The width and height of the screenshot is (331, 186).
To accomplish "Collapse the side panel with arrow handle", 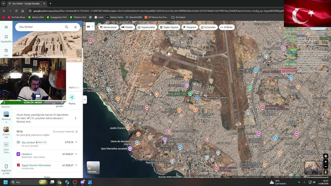I will pos(85,99).
